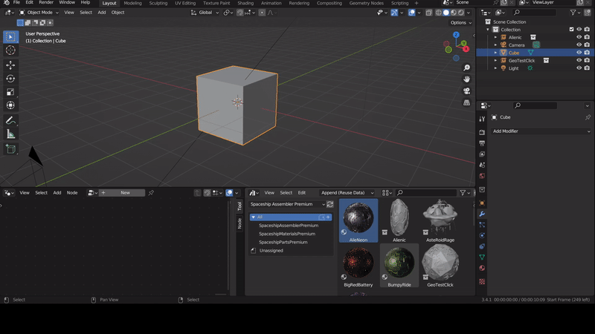Click the 3D Cursor tool
The image size is (595, 334).
pos(10,50)
